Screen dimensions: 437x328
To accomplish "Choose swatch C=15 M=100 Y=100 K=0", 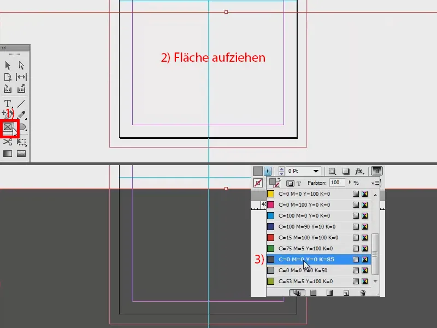I will tap(318, 237).
